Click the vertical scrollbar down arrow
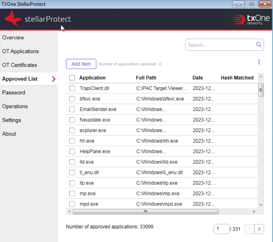The width and height of the screenshot is (273, 242). click(261, 205)
